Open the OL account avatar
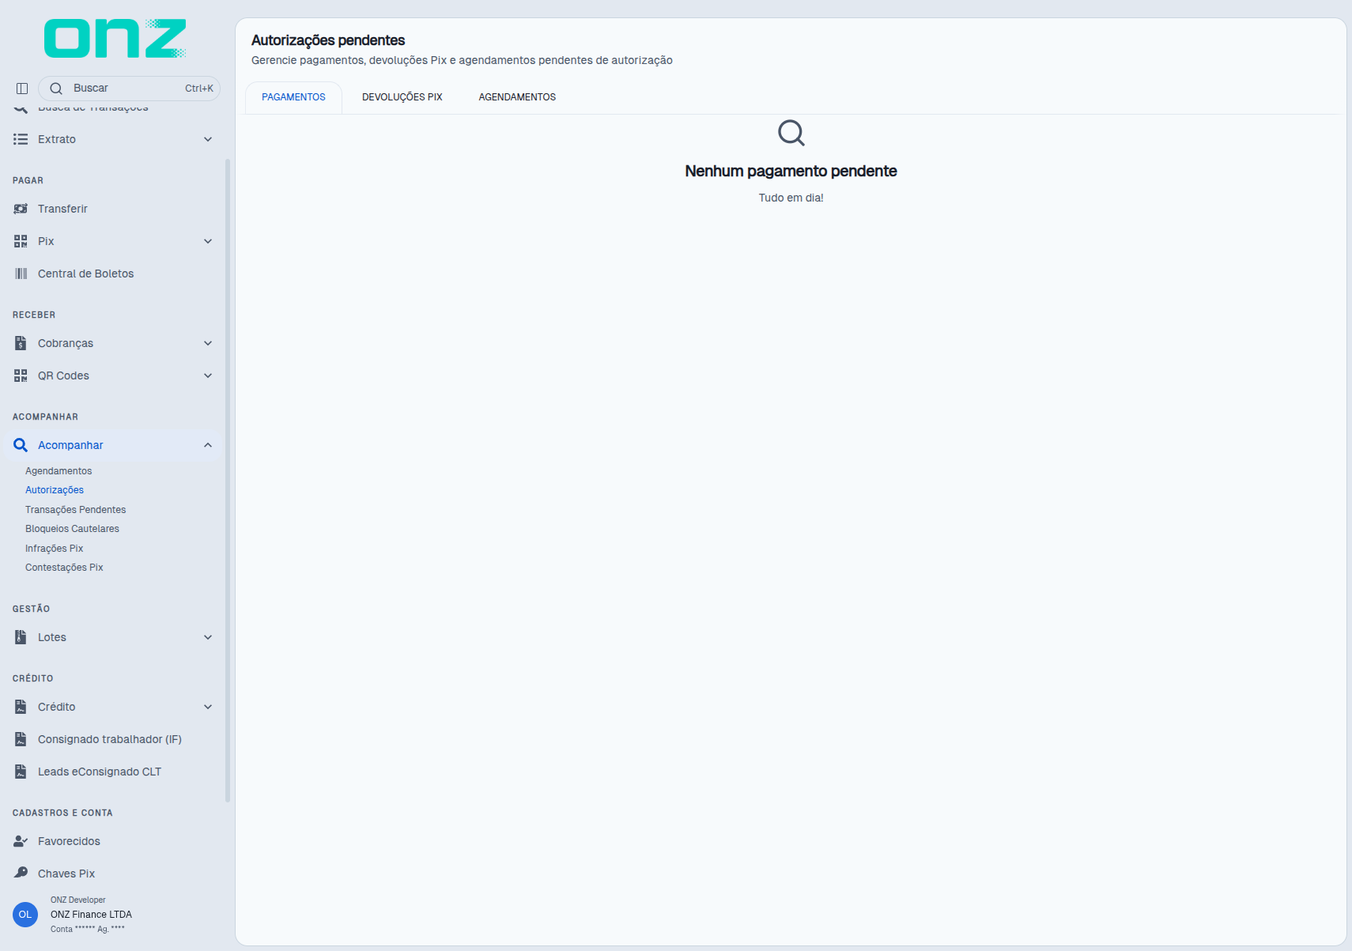The width and height of the screenshot is (1352, 951). (x=25, y=915)
